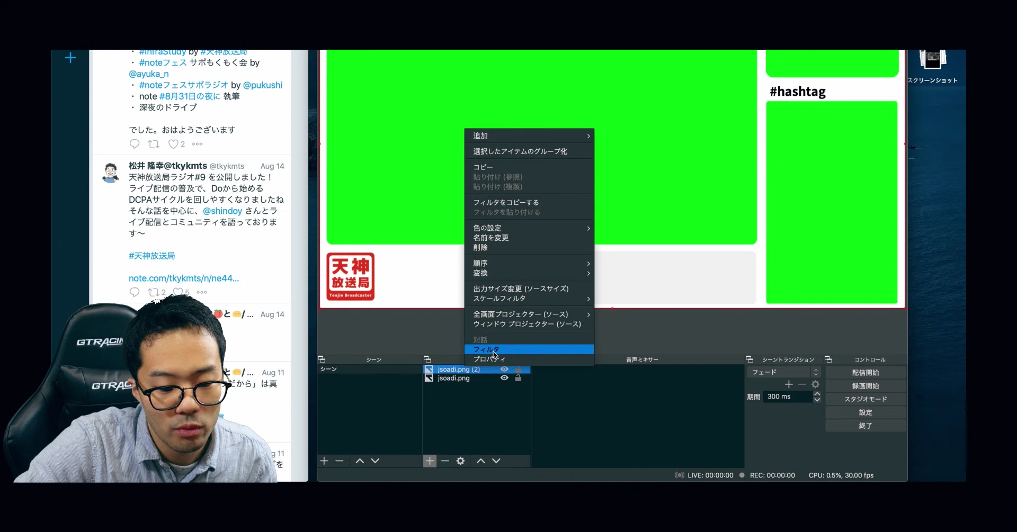Add a new source with the sources plus button
This screenshot has height=532, width=1017.
[430, 461]
